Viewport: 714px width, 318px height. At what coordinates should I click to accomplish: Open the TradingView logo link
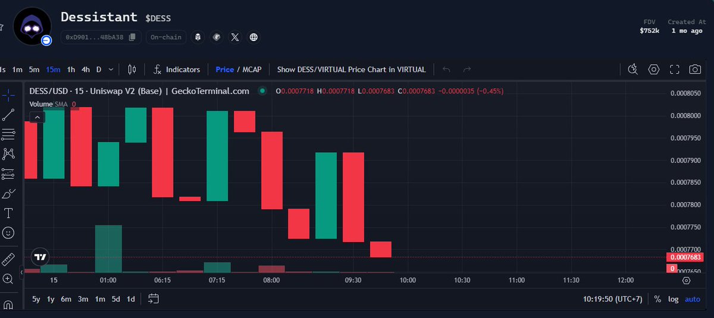click(40, 257)
